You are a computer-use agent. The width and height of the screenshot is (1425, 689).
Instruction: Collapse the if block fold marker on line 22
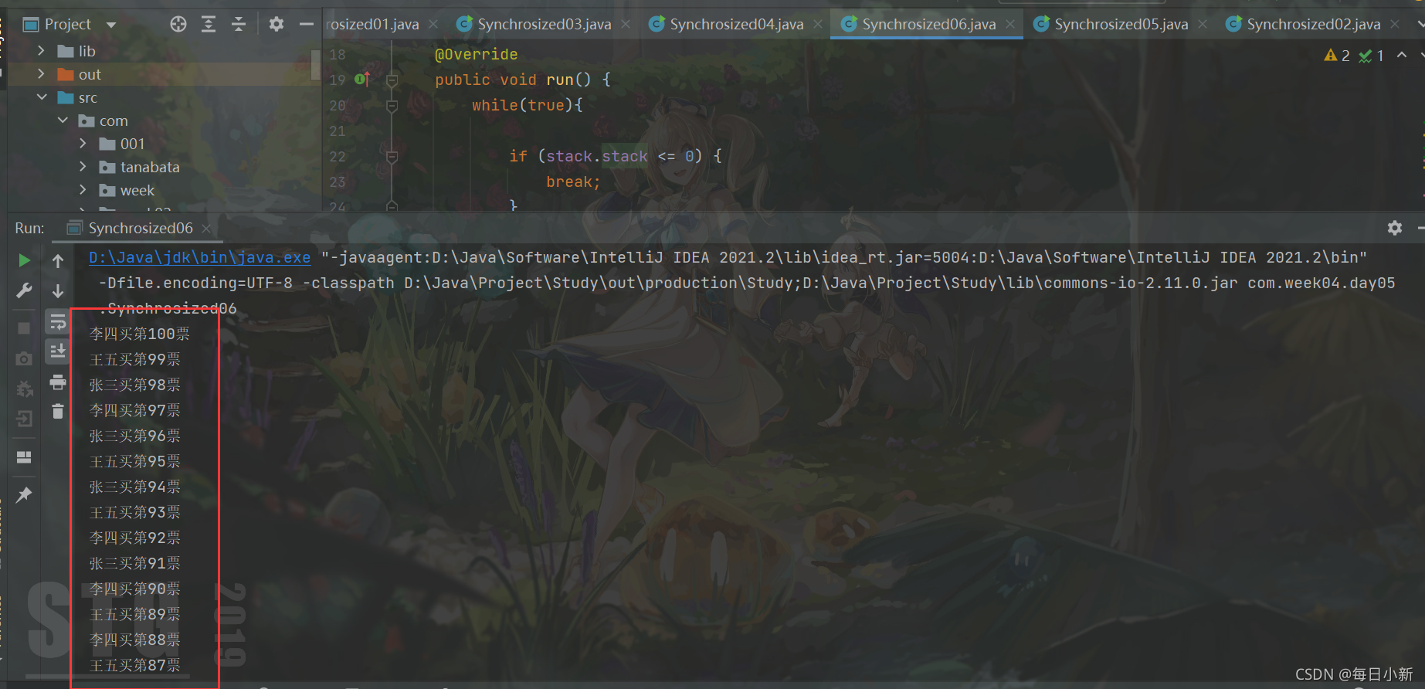click(392, 157)
